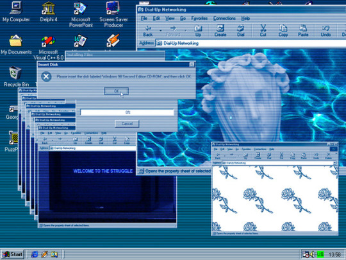Open the Delphi 4 desktop shortcut
The image size is (346, 260).
(x=49, y=12)
